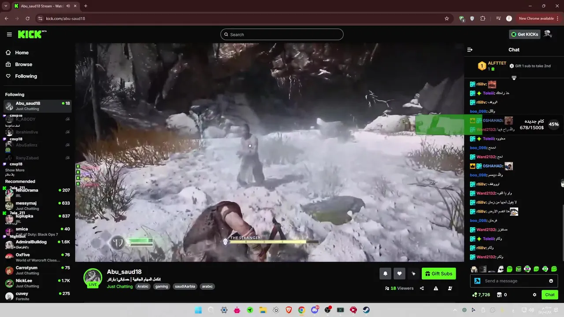Image resolution: width=564 pixels, height=317 pixels.
Task: Go back in browser history
Action: tap(6, 18)
